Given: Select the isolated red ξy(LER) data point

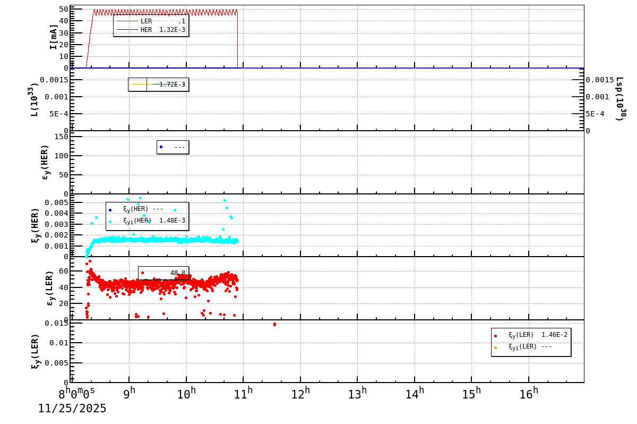Looking at the screenshot, I should [274, 324].
